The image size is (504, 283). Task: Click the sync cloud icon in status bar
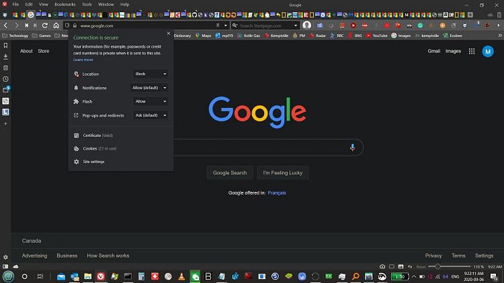click(15, 266)
